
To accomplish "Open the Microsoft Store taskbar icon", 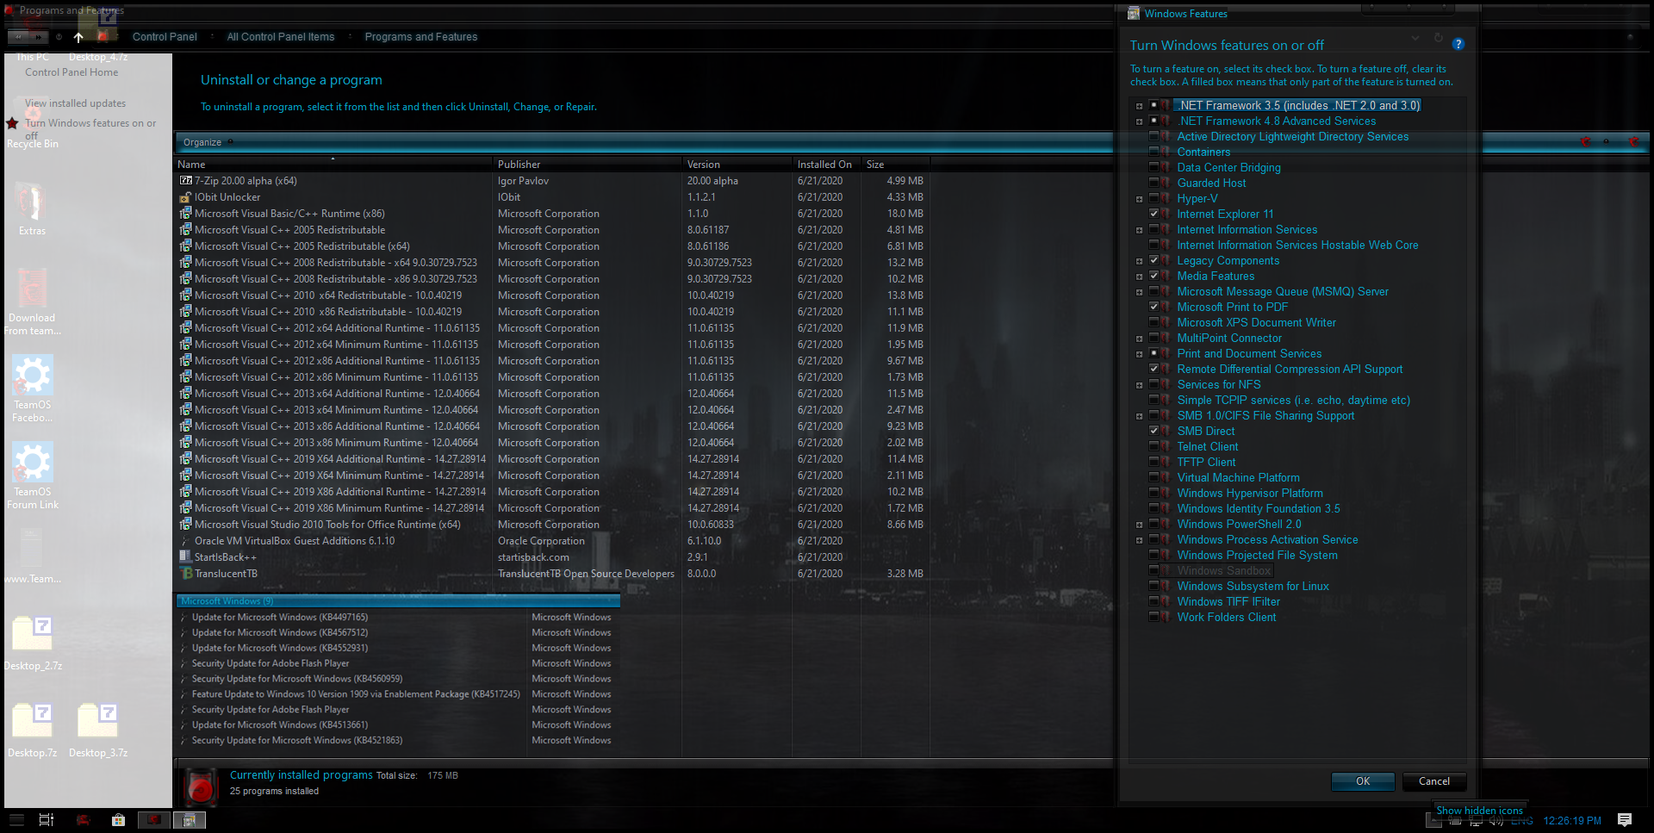I will pyautogui.click(x=118, y=820).
